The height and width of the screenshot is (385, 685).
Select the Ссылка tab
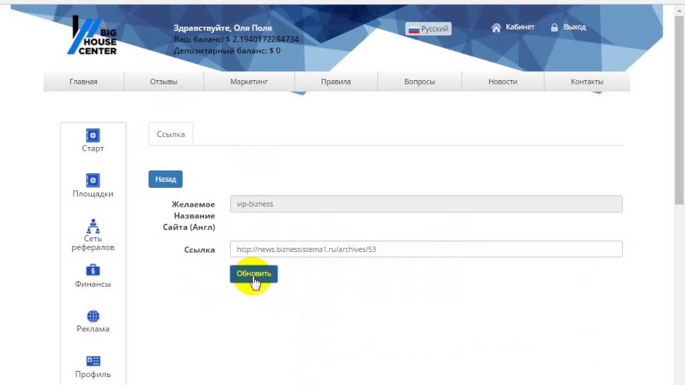click(x=171, y=134)
